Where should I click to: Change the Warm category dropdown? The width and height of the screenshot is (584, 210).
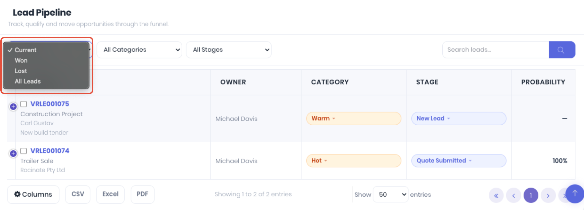tap(353, 119)
